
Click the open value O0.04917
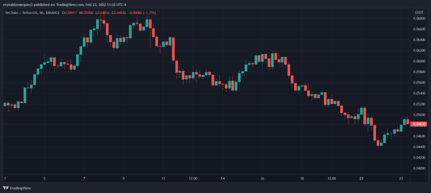(70, 12)
